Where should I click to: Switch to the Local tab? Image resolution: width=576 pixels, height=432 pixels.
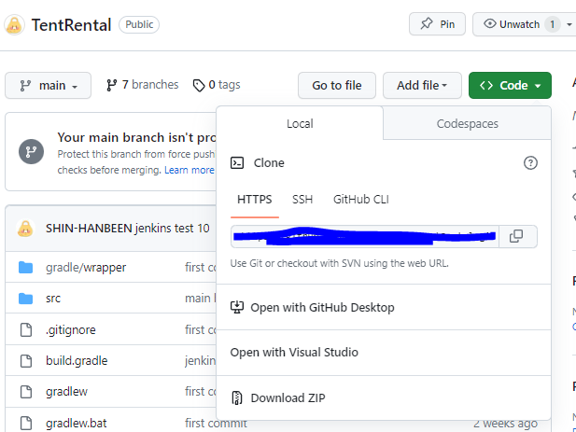click(x=300, y=124)
